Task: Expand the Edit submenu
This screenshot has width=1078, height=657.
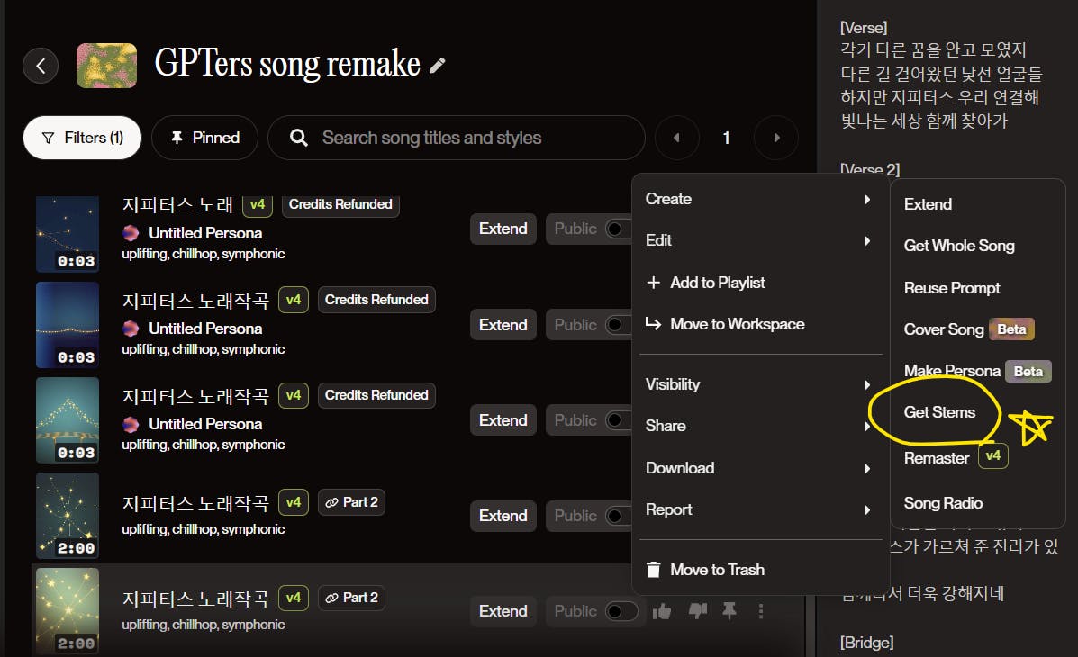Action: [x=760, y=240]
